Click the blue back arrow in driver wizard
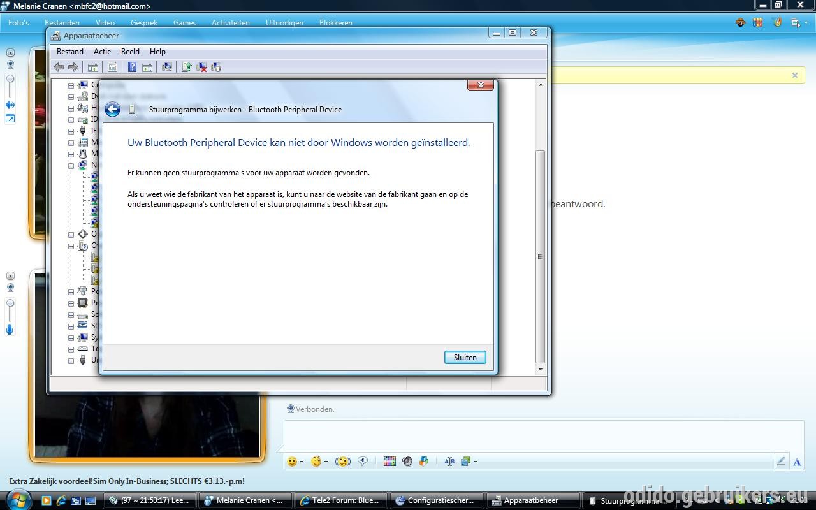 click(113, 110)
